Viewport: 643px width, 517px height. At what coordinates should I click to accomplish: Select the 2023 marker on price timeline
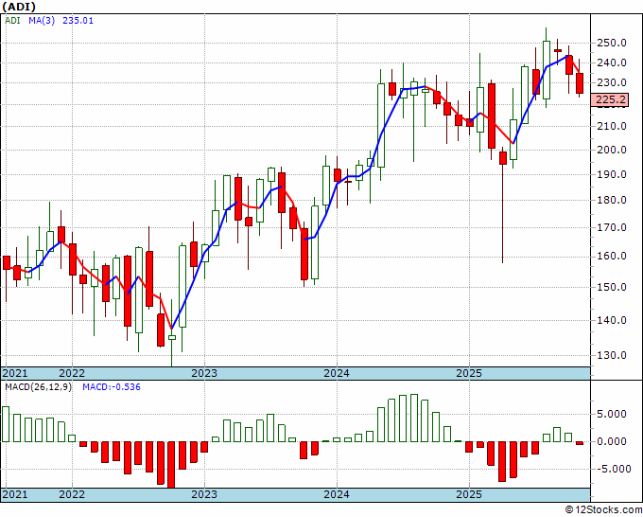pyautogui.click(x=204, y=373)
